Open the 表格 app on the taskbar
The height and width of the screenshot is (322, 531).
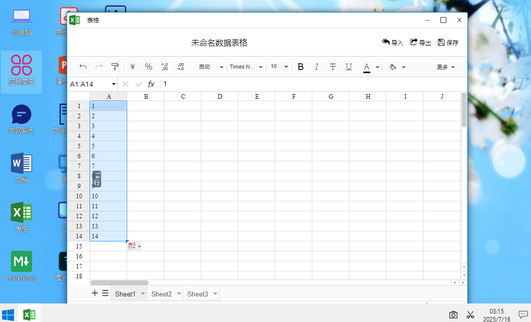(30, 314)
